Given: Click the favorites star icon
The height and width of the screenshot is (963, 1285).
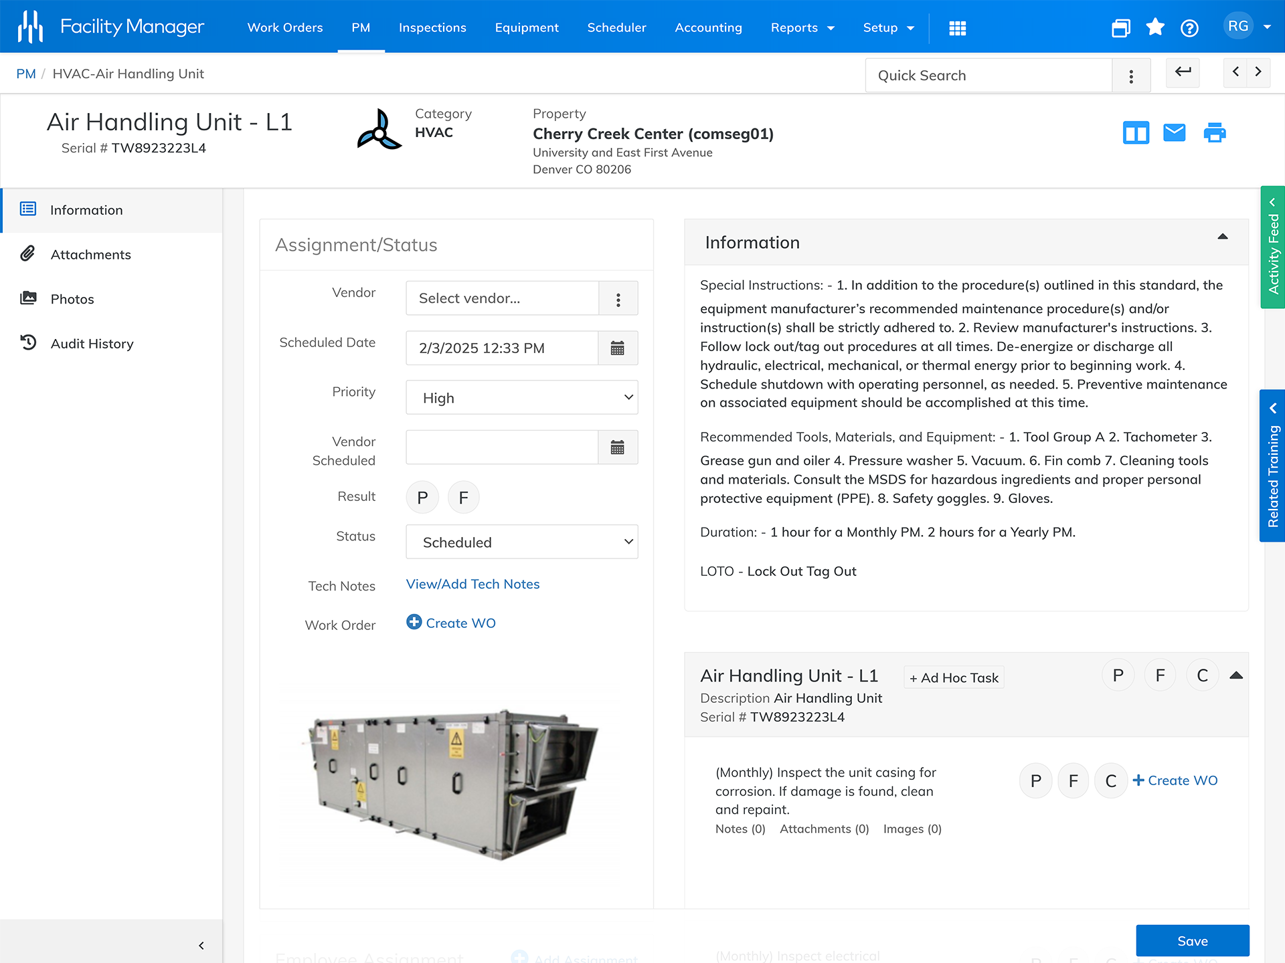Looking at the screenshot, I should pyautogui.click(x=1155, y=27).
